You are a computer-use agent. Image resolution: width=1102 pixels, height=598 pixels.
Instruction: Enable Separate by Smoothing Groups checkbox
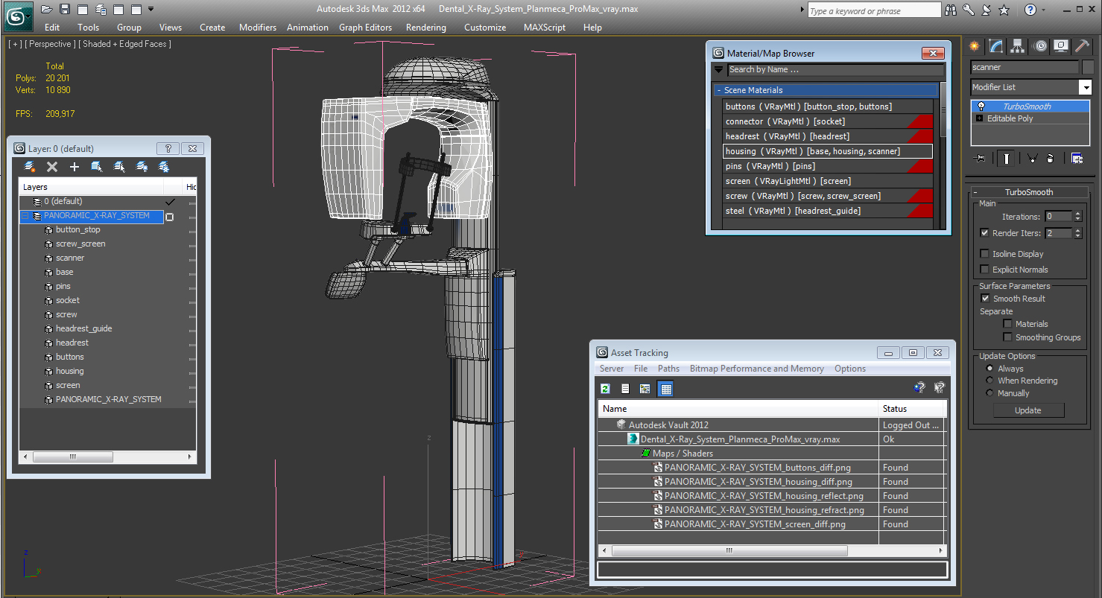(x=1007, y=337)
